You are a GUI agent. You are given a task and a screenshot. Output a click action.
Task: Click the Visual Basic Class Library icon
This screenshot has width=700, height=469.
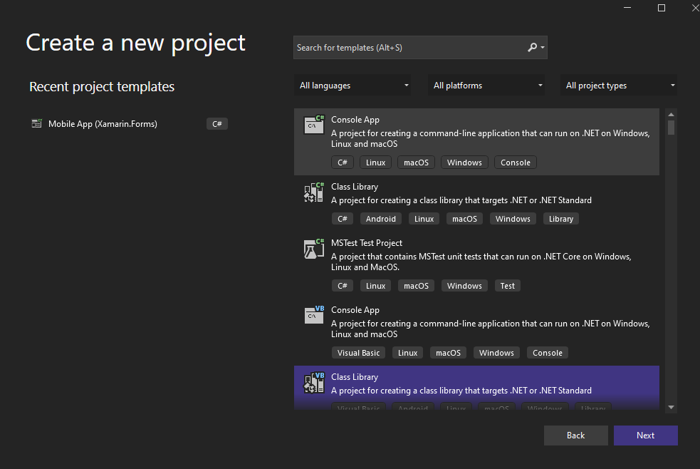[x=313, y=382]
